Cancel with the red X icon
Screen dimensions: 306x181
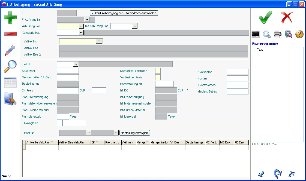(x=287, y=17)
